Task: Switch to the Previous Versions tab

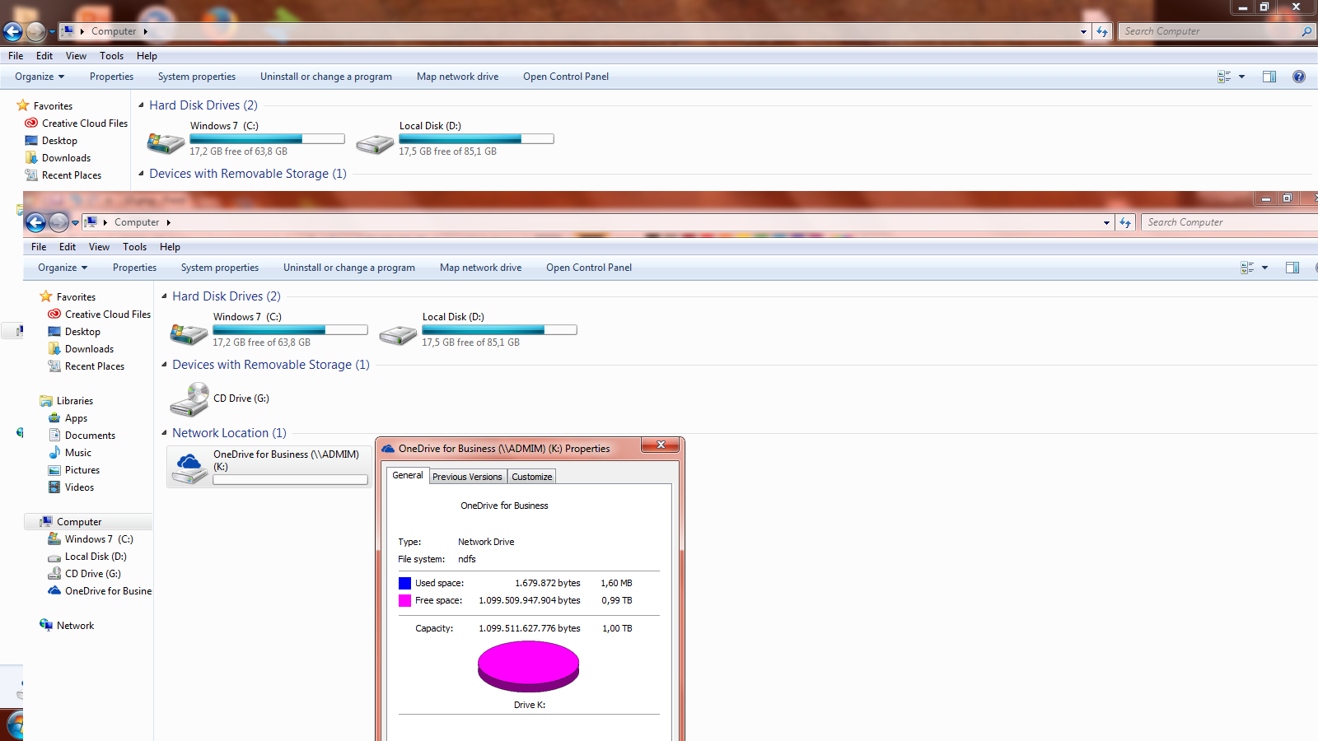Action: click(467, 477)
